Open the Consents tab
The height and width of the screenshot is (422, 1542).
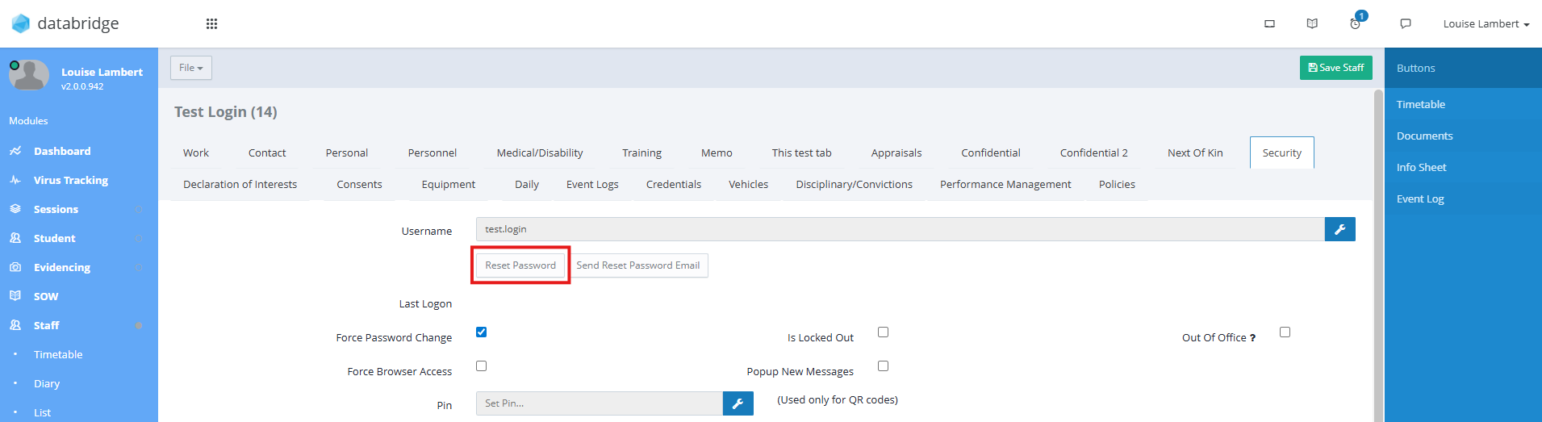[x=359, y=184]
